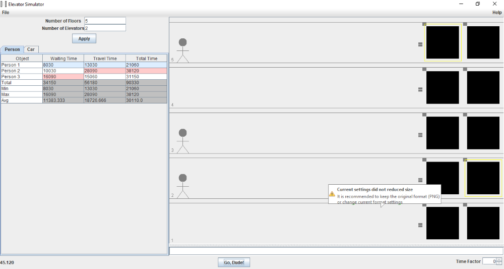Viewport: 504px width, 269px height.
Task: Increase Time Factor with the up arrow
Action: (x=499, y=260)
